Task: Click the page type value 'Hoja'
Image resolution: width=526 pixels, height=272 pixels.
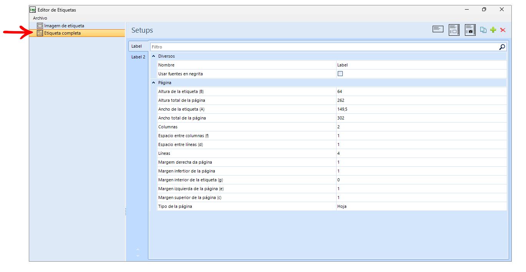Action: coord(342,206)
